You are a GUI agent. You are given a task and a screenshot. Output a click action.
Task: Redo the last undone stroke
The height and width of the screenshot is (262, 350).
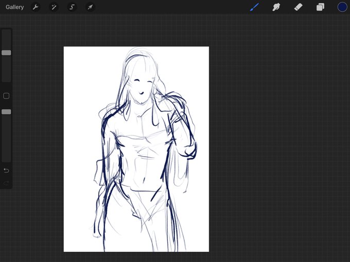(6, 183)
